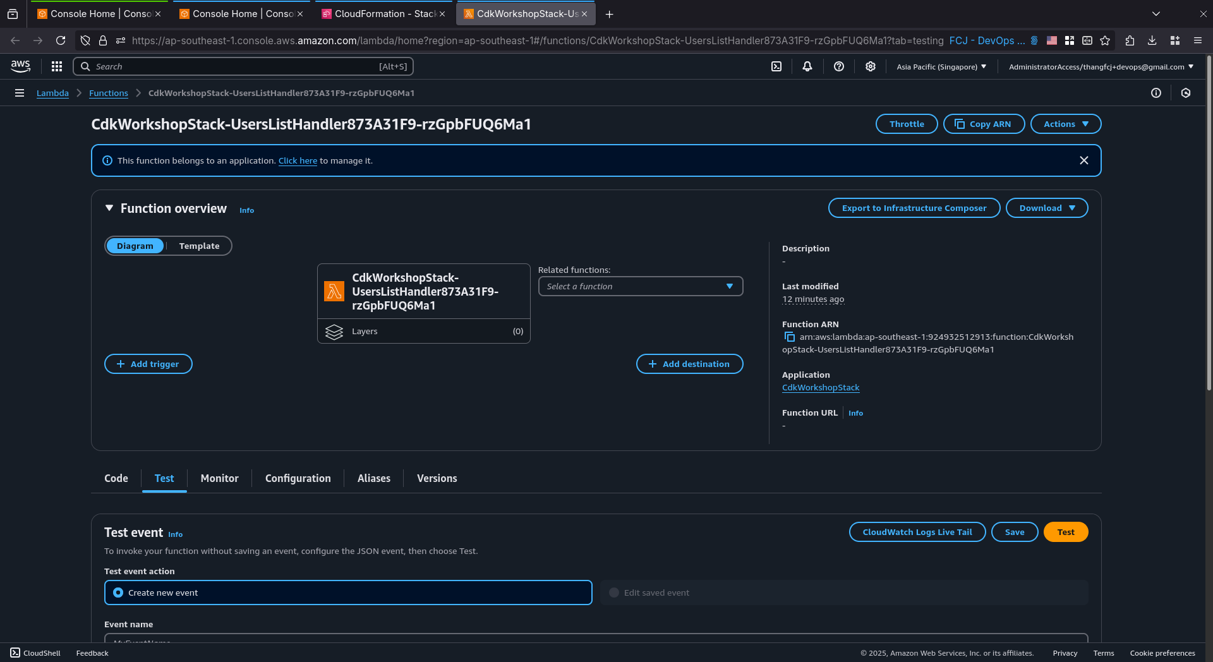This screenshot has width=1213, height=662.
Task: Open the info panel icon near breadcrumb
Action: click(x=1156, y=93)
